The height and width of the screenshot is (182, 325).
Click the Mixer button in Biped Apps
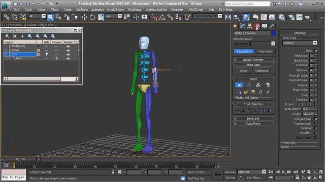(243, 71)
